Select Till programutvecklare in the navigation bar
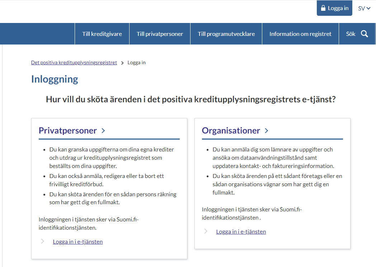376x267 pixels. pyautogui.click(x=226, y=34)
